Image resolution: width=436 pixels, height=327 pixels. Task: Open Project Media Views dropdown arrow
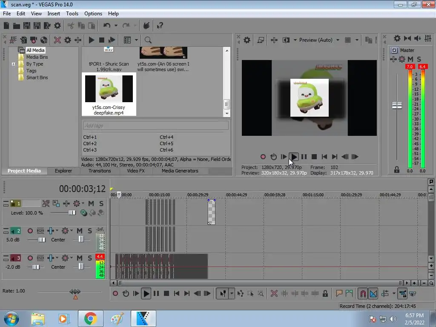pos(136,40)
